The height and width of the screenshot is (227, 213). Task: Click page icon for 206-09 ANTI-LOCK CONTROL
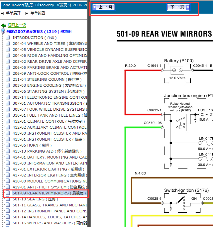pyautogui.click(x=8, y=73)
